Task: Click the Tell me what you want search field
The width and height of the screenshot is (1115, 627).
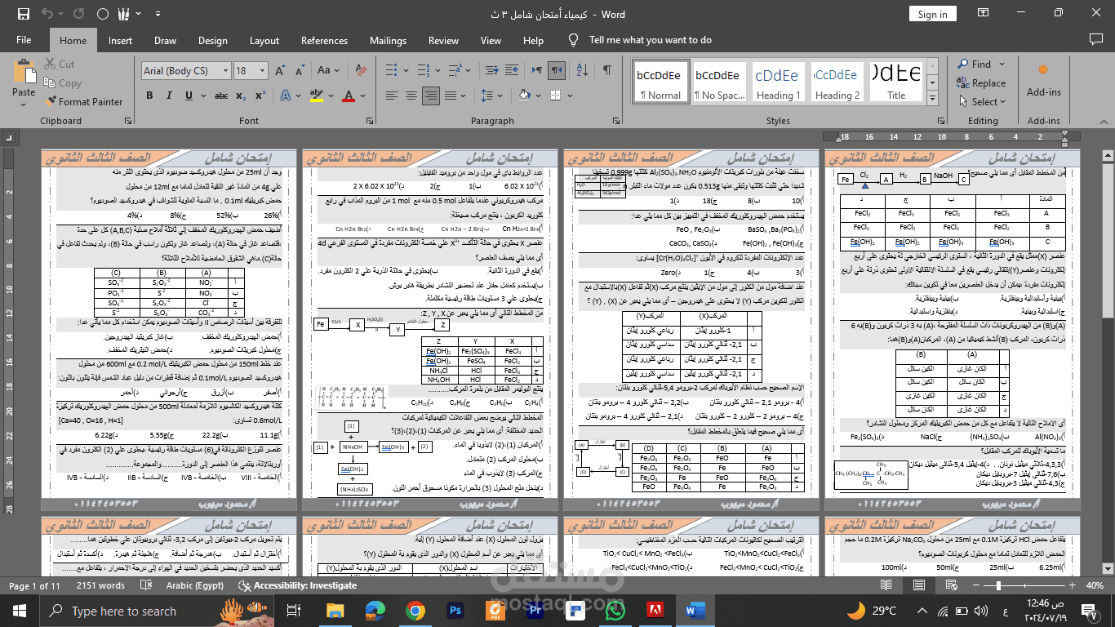Action: pyautogui.click(x=650, y=40)
